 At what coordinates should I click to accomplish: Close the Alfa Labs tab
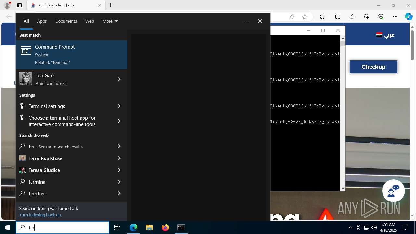[x=100, y=5]
